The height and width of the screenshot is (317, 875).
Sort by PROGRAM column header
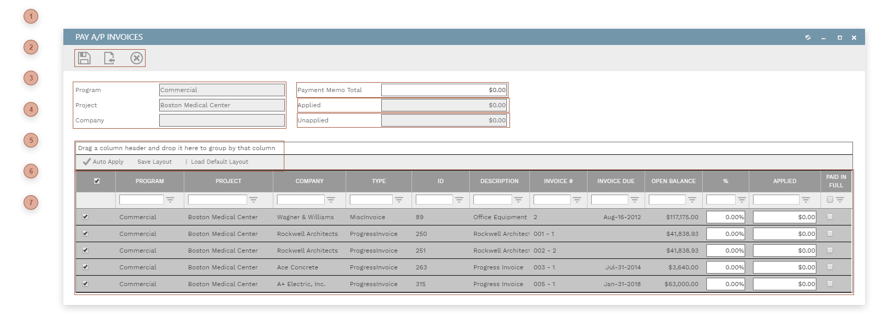pyautogui.click(x=150, y=181)
